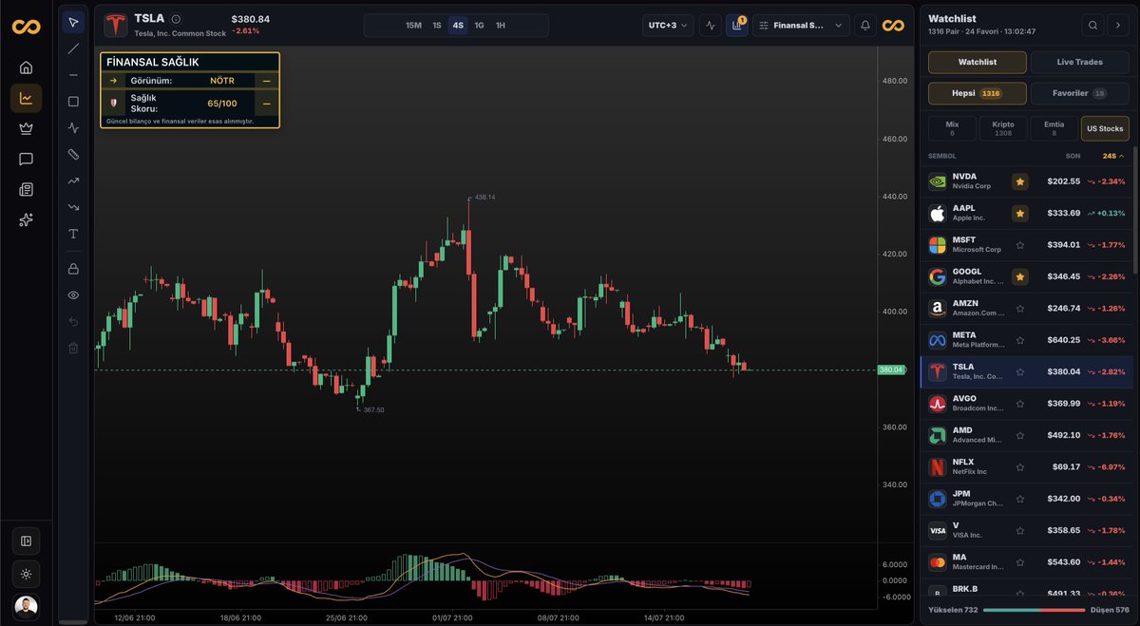Image resolution: width=1140 pixels, height=626 pixels.
Task: Select the 4S timeframe
Action: pos(458,26)
